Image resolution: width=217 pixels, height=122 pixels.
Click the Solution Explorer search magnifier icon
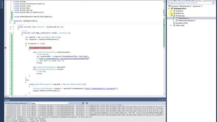(213, 3)
